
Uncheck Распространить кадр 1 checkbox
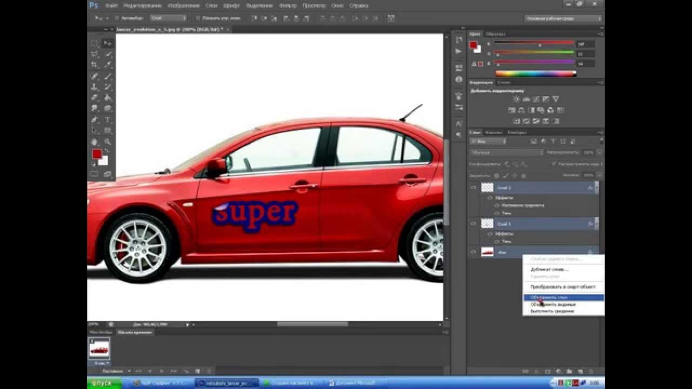[553, 164]
